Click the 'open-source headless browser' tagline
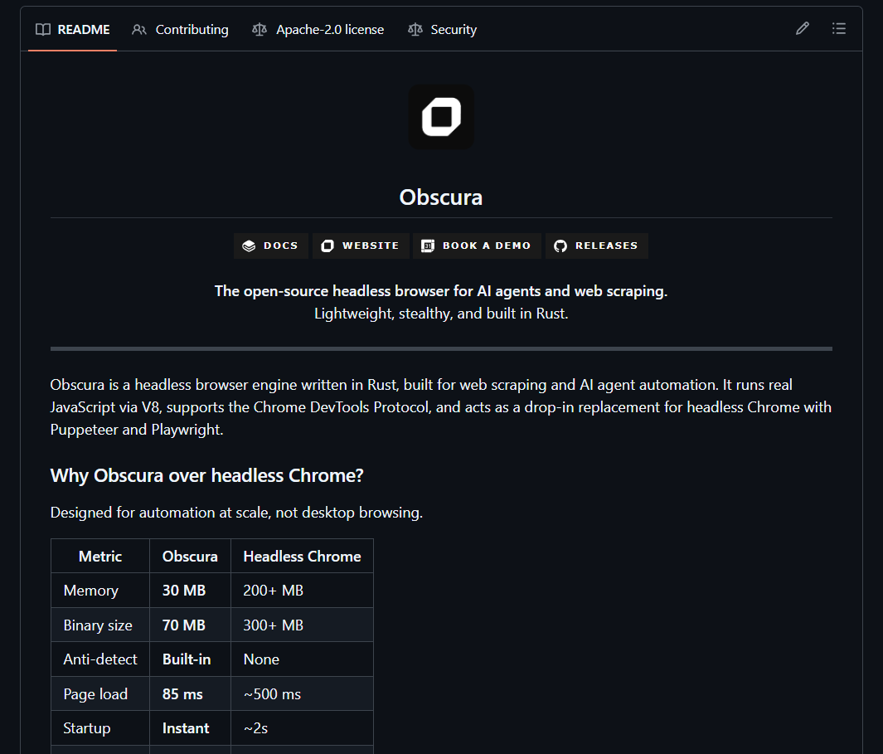The image size is (883, 754). click(x=441, y=291)
